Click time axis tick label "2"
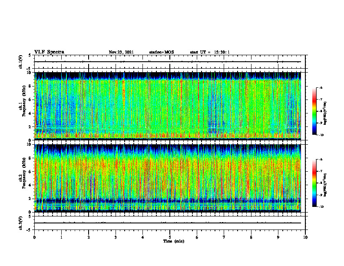Image resolution: width=344 pixels, height=266 pixels. pos(89,237)
